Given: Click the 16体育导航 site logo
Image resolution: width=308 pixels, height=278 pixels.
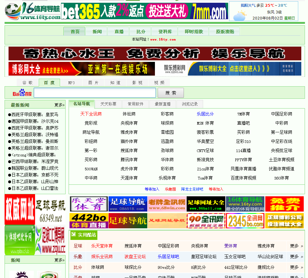Looking at the screenshot, I should tap(33, 11).
